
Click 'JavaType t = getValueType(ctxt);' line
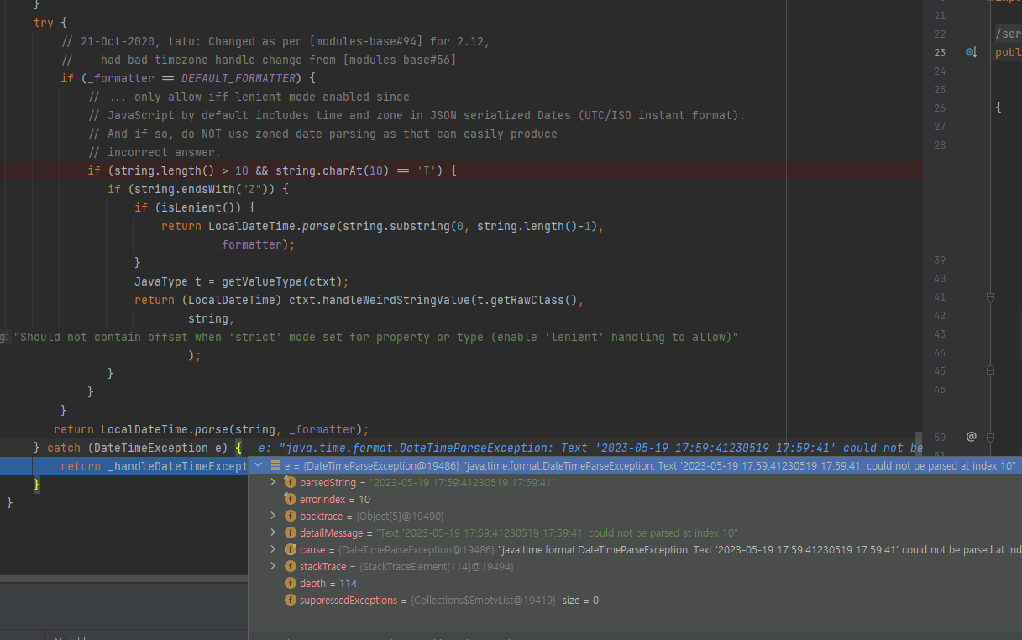tap(241, 281)
